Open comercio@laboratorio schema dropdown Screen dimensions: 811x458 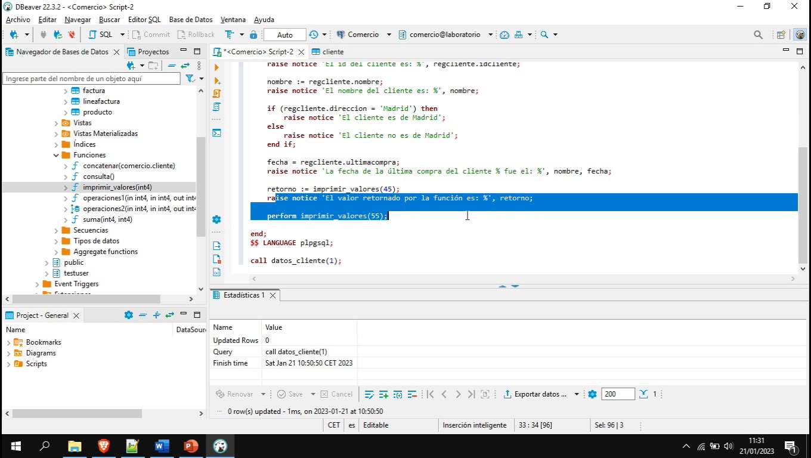tap(490, 35)
